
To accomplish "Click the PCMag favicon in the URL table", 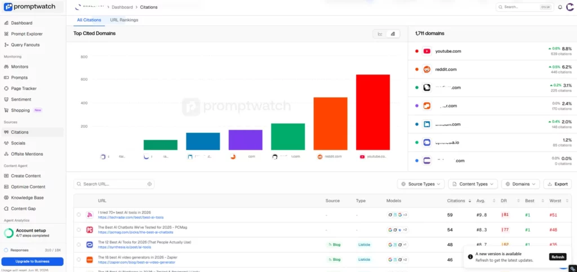I will [x=90, y=230].
